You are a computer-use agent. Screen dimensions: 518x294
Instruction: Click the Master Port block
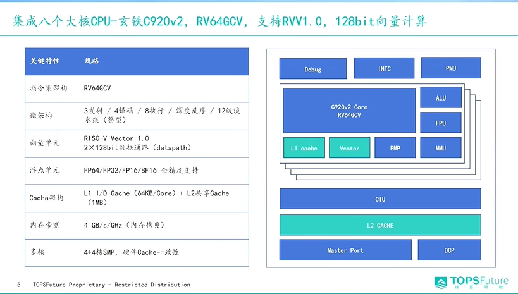pyautogui.click(x=345, y=250)
